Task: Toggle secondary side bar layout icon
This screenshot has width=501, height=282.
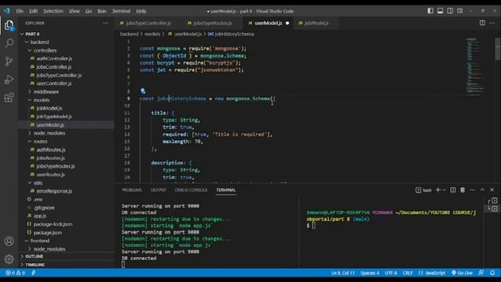Action: (x=450, y=11)
